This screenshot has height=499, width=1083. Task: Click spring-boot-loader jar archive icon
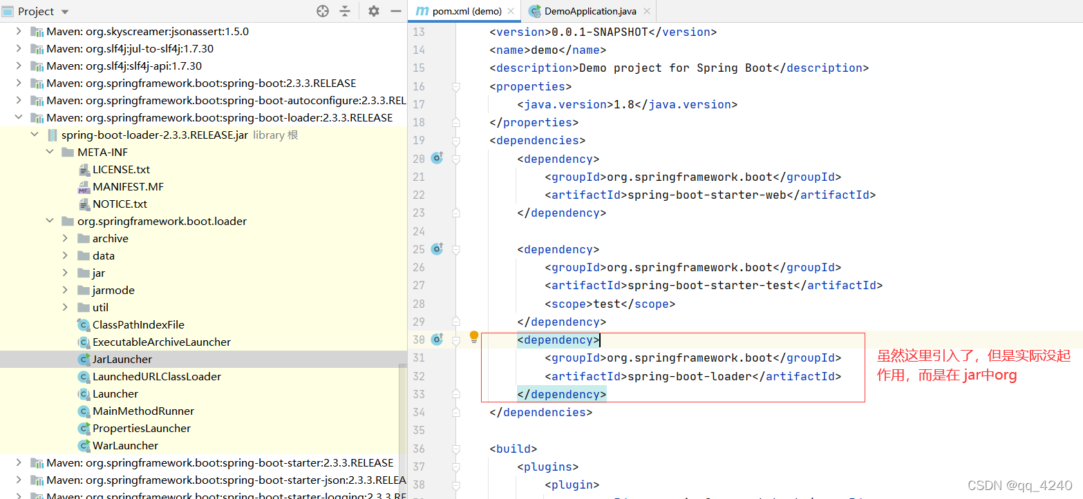tap(53, 135)
